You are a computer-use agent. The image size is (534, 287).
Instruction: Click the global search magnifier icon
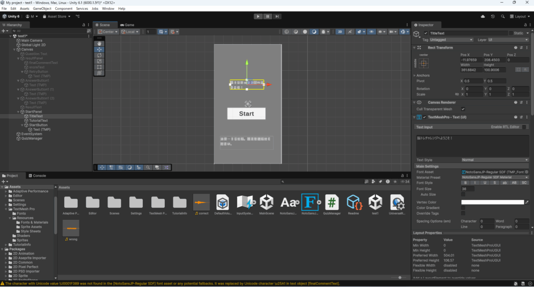[503, 16]
